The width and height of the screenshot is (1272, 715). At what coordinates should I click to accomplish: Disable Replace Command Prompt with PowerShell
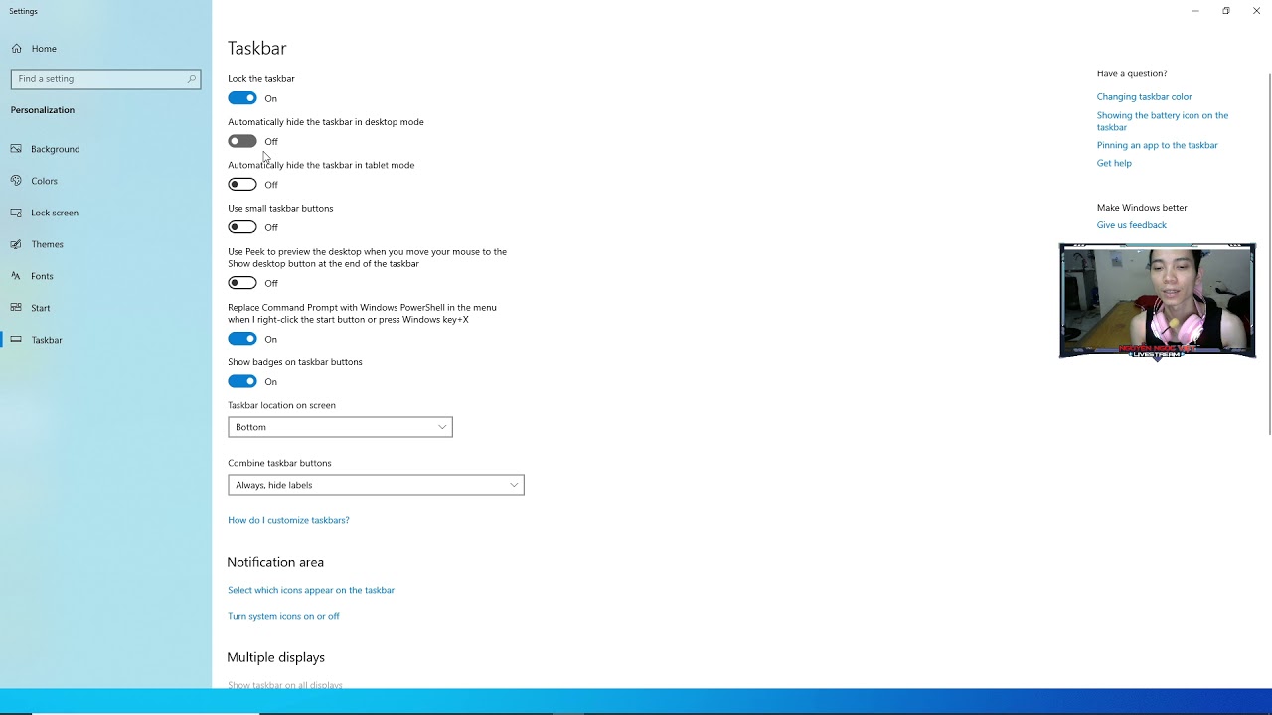click(x=242, y=339)
